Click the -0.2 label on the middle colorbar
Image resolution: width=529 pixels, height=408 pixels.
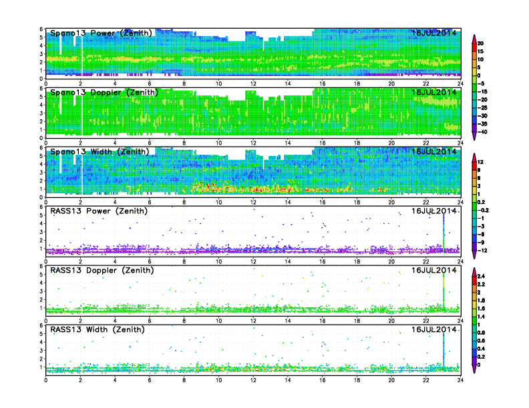coord(483,210)
